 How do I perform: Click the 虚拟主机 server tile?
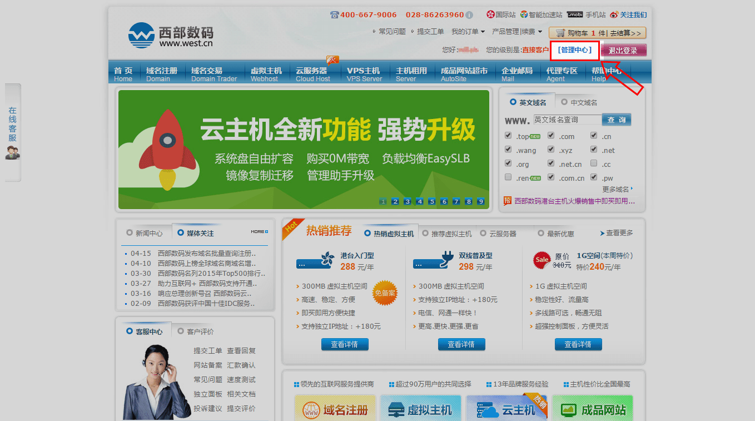421,409
